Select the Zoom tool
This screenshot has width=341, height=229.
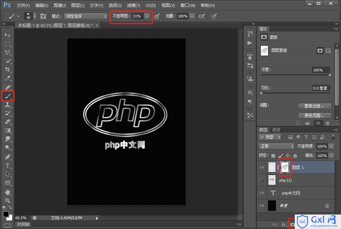[8, 201]
